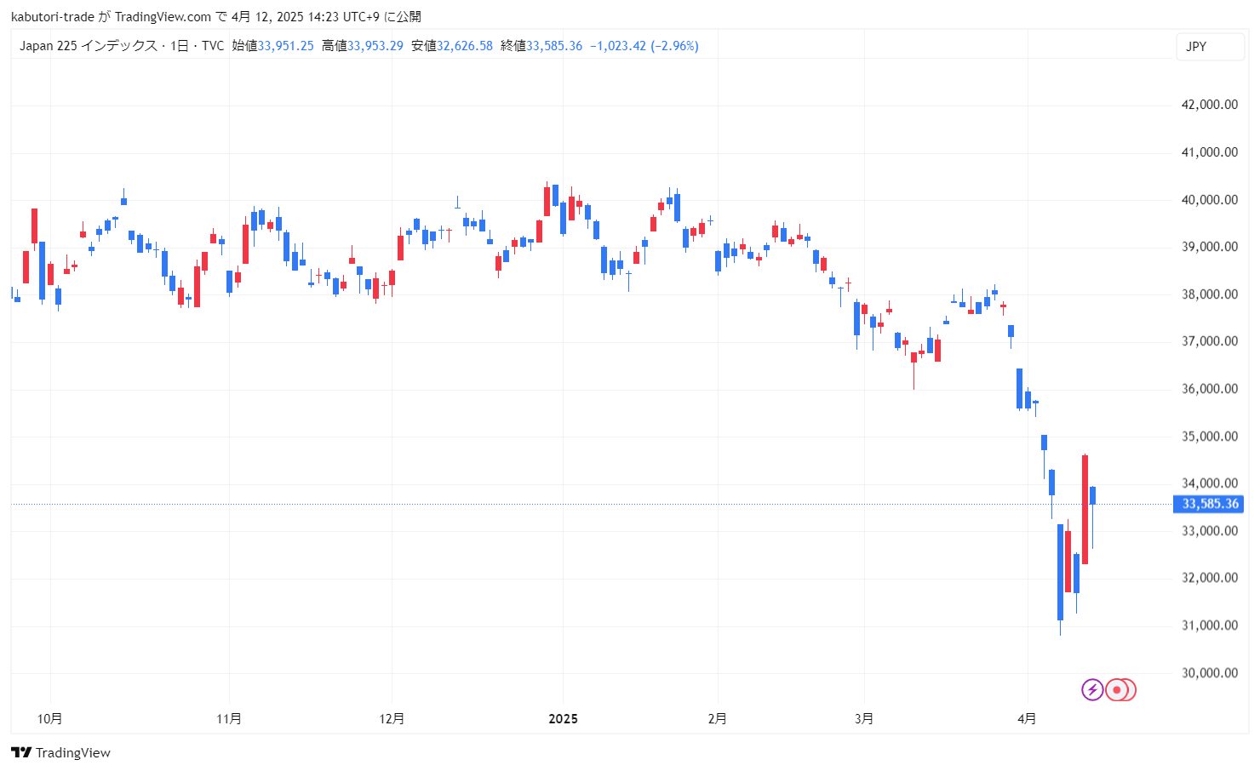Click the 終値 33,585.36 close value
Screen dimensions: 1260x771
(541, 46)
